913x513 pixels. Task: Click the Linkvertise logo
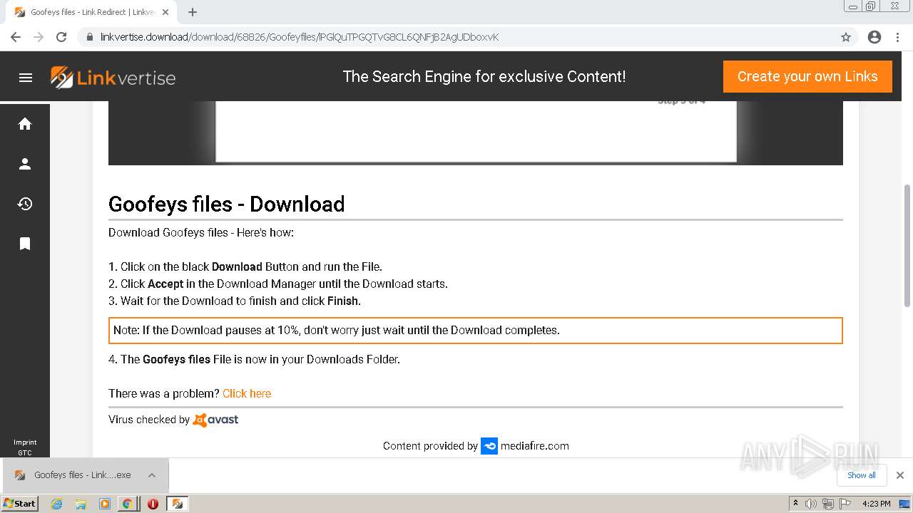point(113,78)
